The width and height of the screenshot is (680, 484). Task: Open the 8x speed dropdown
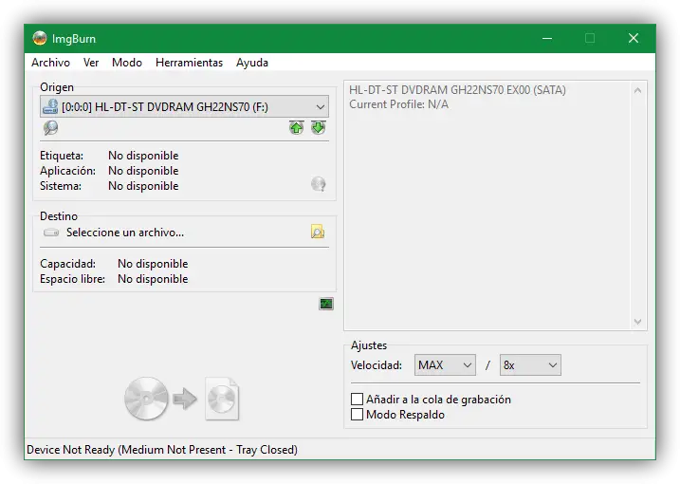(x=530, y=365)
